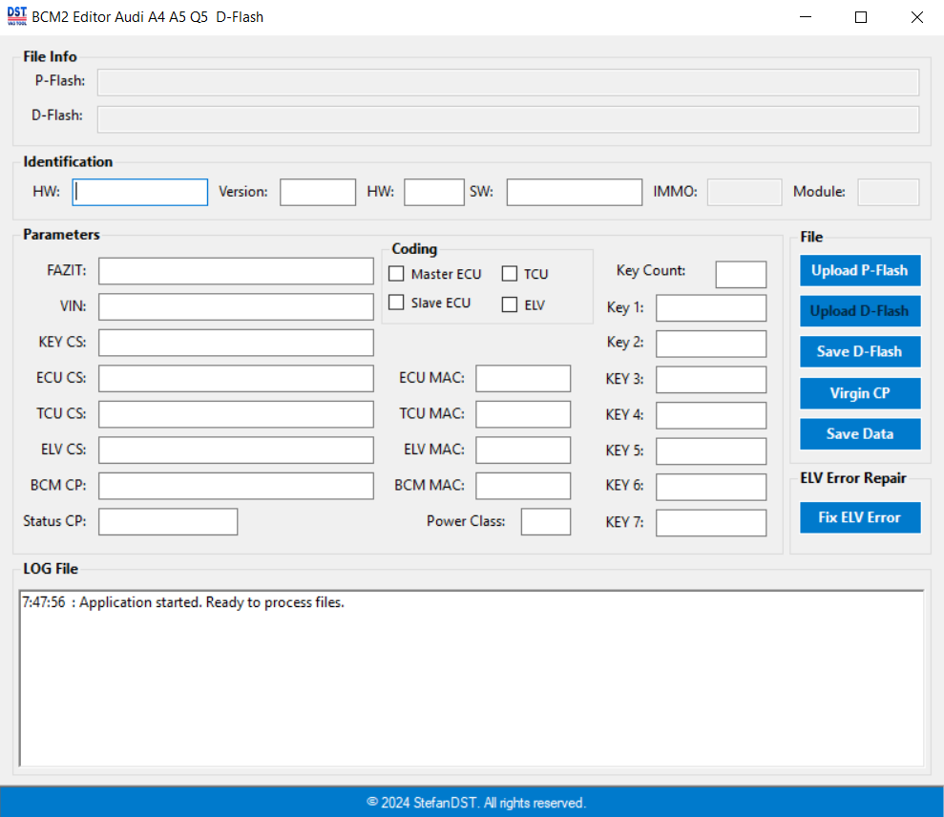Select the KEY 5 field
This screenshot has height=817, width=944.
(x=711, y=451)
